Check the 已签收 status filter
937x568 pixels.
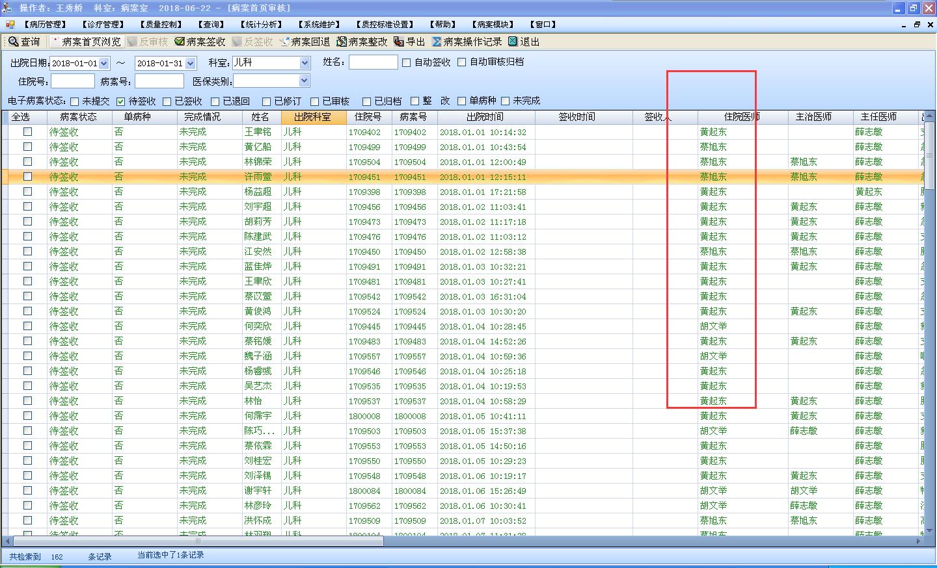[x=167, y=101]
